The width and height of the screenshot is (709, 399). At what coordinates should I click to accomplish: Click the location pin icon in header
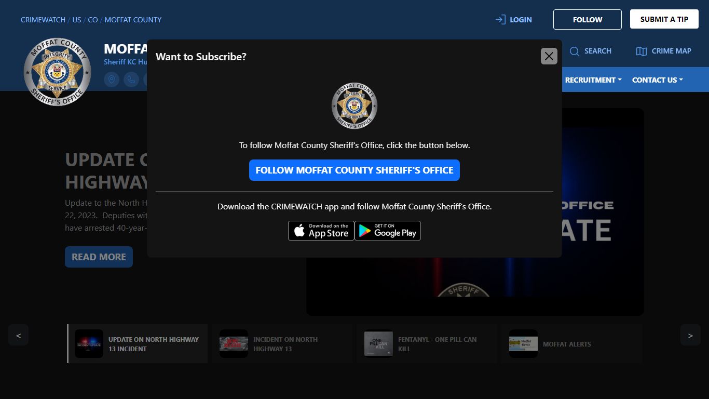pos(112,79)
